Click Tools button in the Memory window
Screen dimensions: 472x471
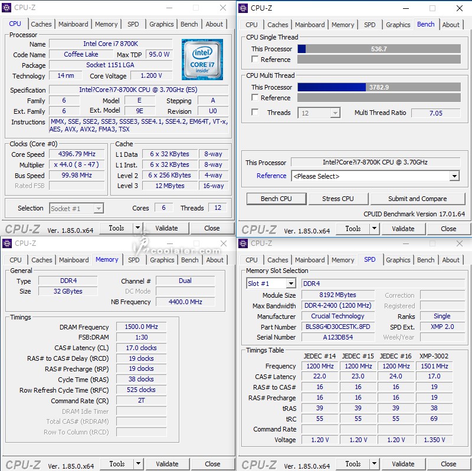tap(117, 464)
